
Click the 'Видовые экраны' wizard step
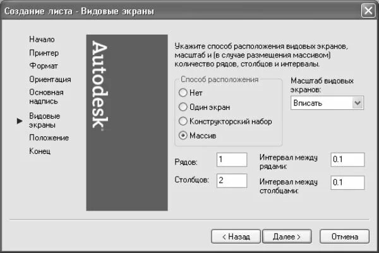pos(45,121)
